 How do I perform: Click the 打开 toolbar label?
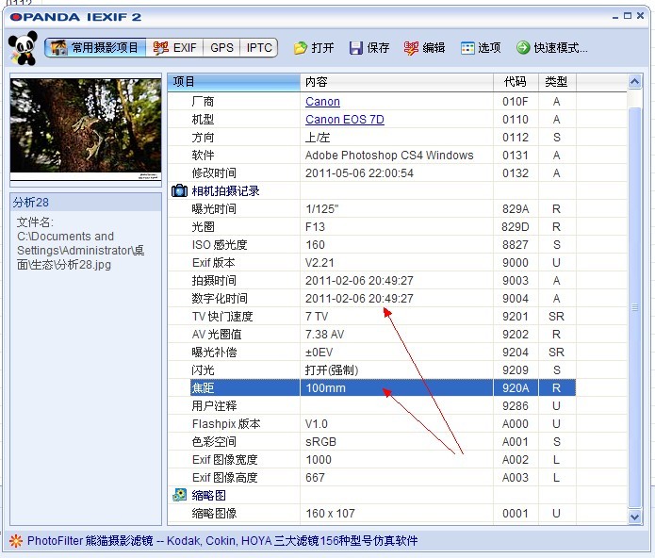(x=322, y=48)
